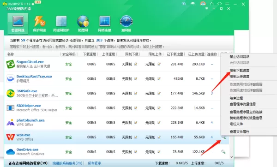This screenshot has width=277, height=167.
Task: Click the magnifier icon in the OneDrive.exe row
Action: point(223,152)
